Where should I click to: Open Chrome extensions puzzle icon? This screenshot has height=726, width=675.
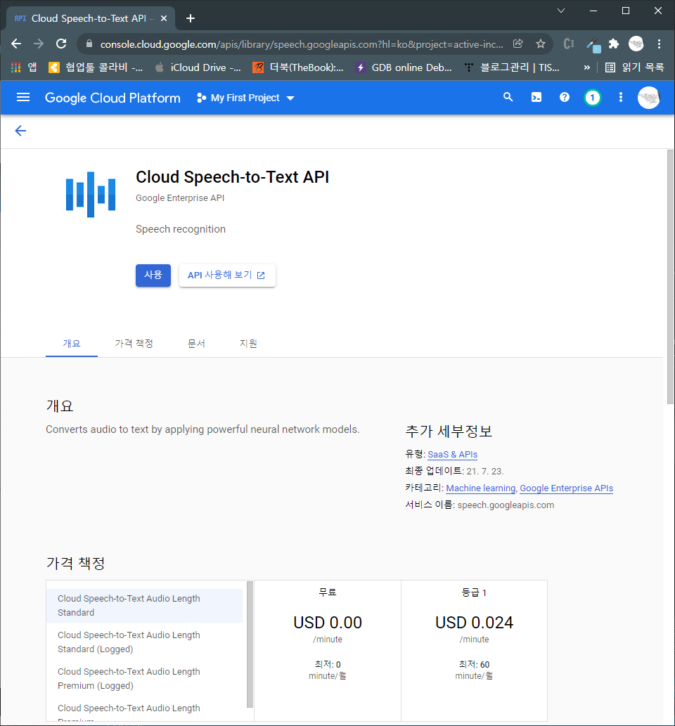pos(614,44)
